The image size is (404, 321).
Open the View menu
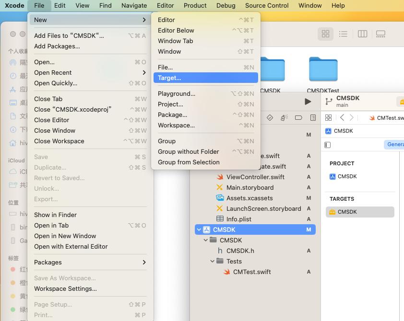pos(82,5)
